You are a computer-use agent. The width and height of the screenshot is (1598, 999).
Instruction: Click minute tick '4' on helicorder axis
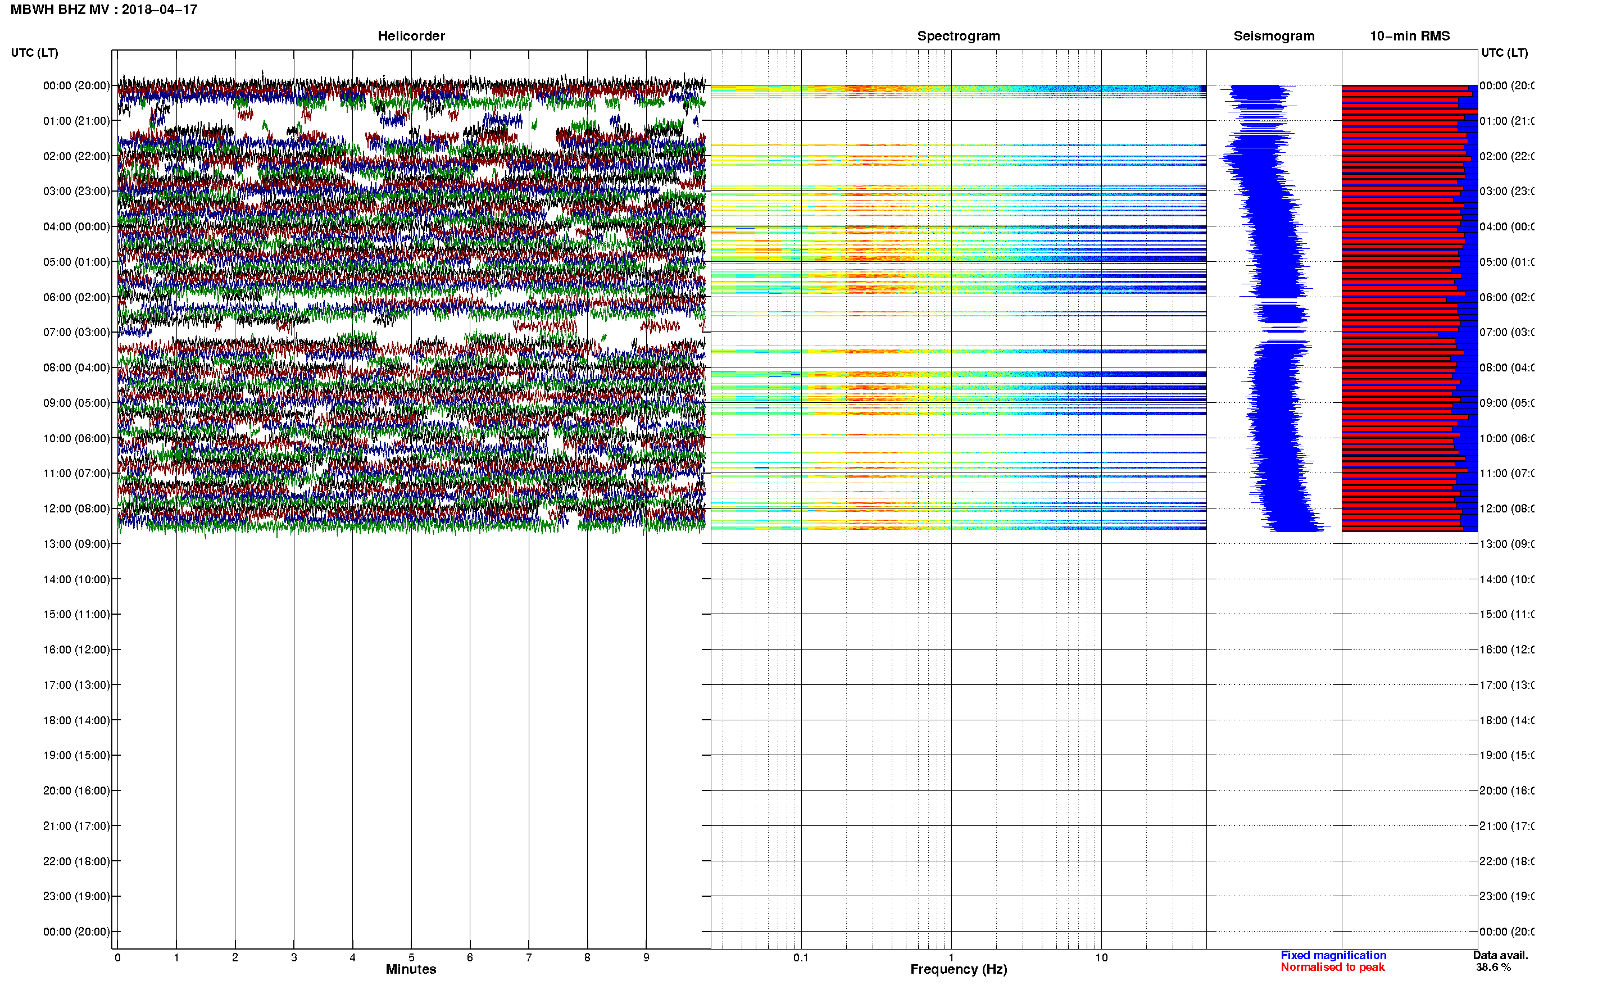353,957
